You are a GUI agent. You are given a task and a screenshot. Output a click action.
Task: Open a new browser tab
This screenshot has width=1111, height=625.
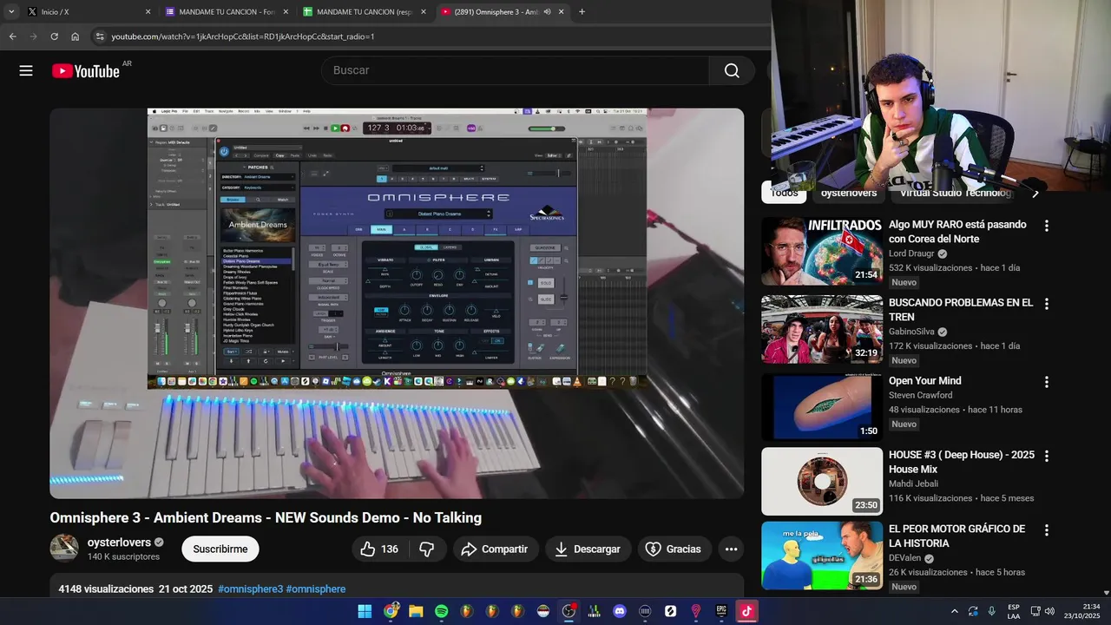coord(582,12)
